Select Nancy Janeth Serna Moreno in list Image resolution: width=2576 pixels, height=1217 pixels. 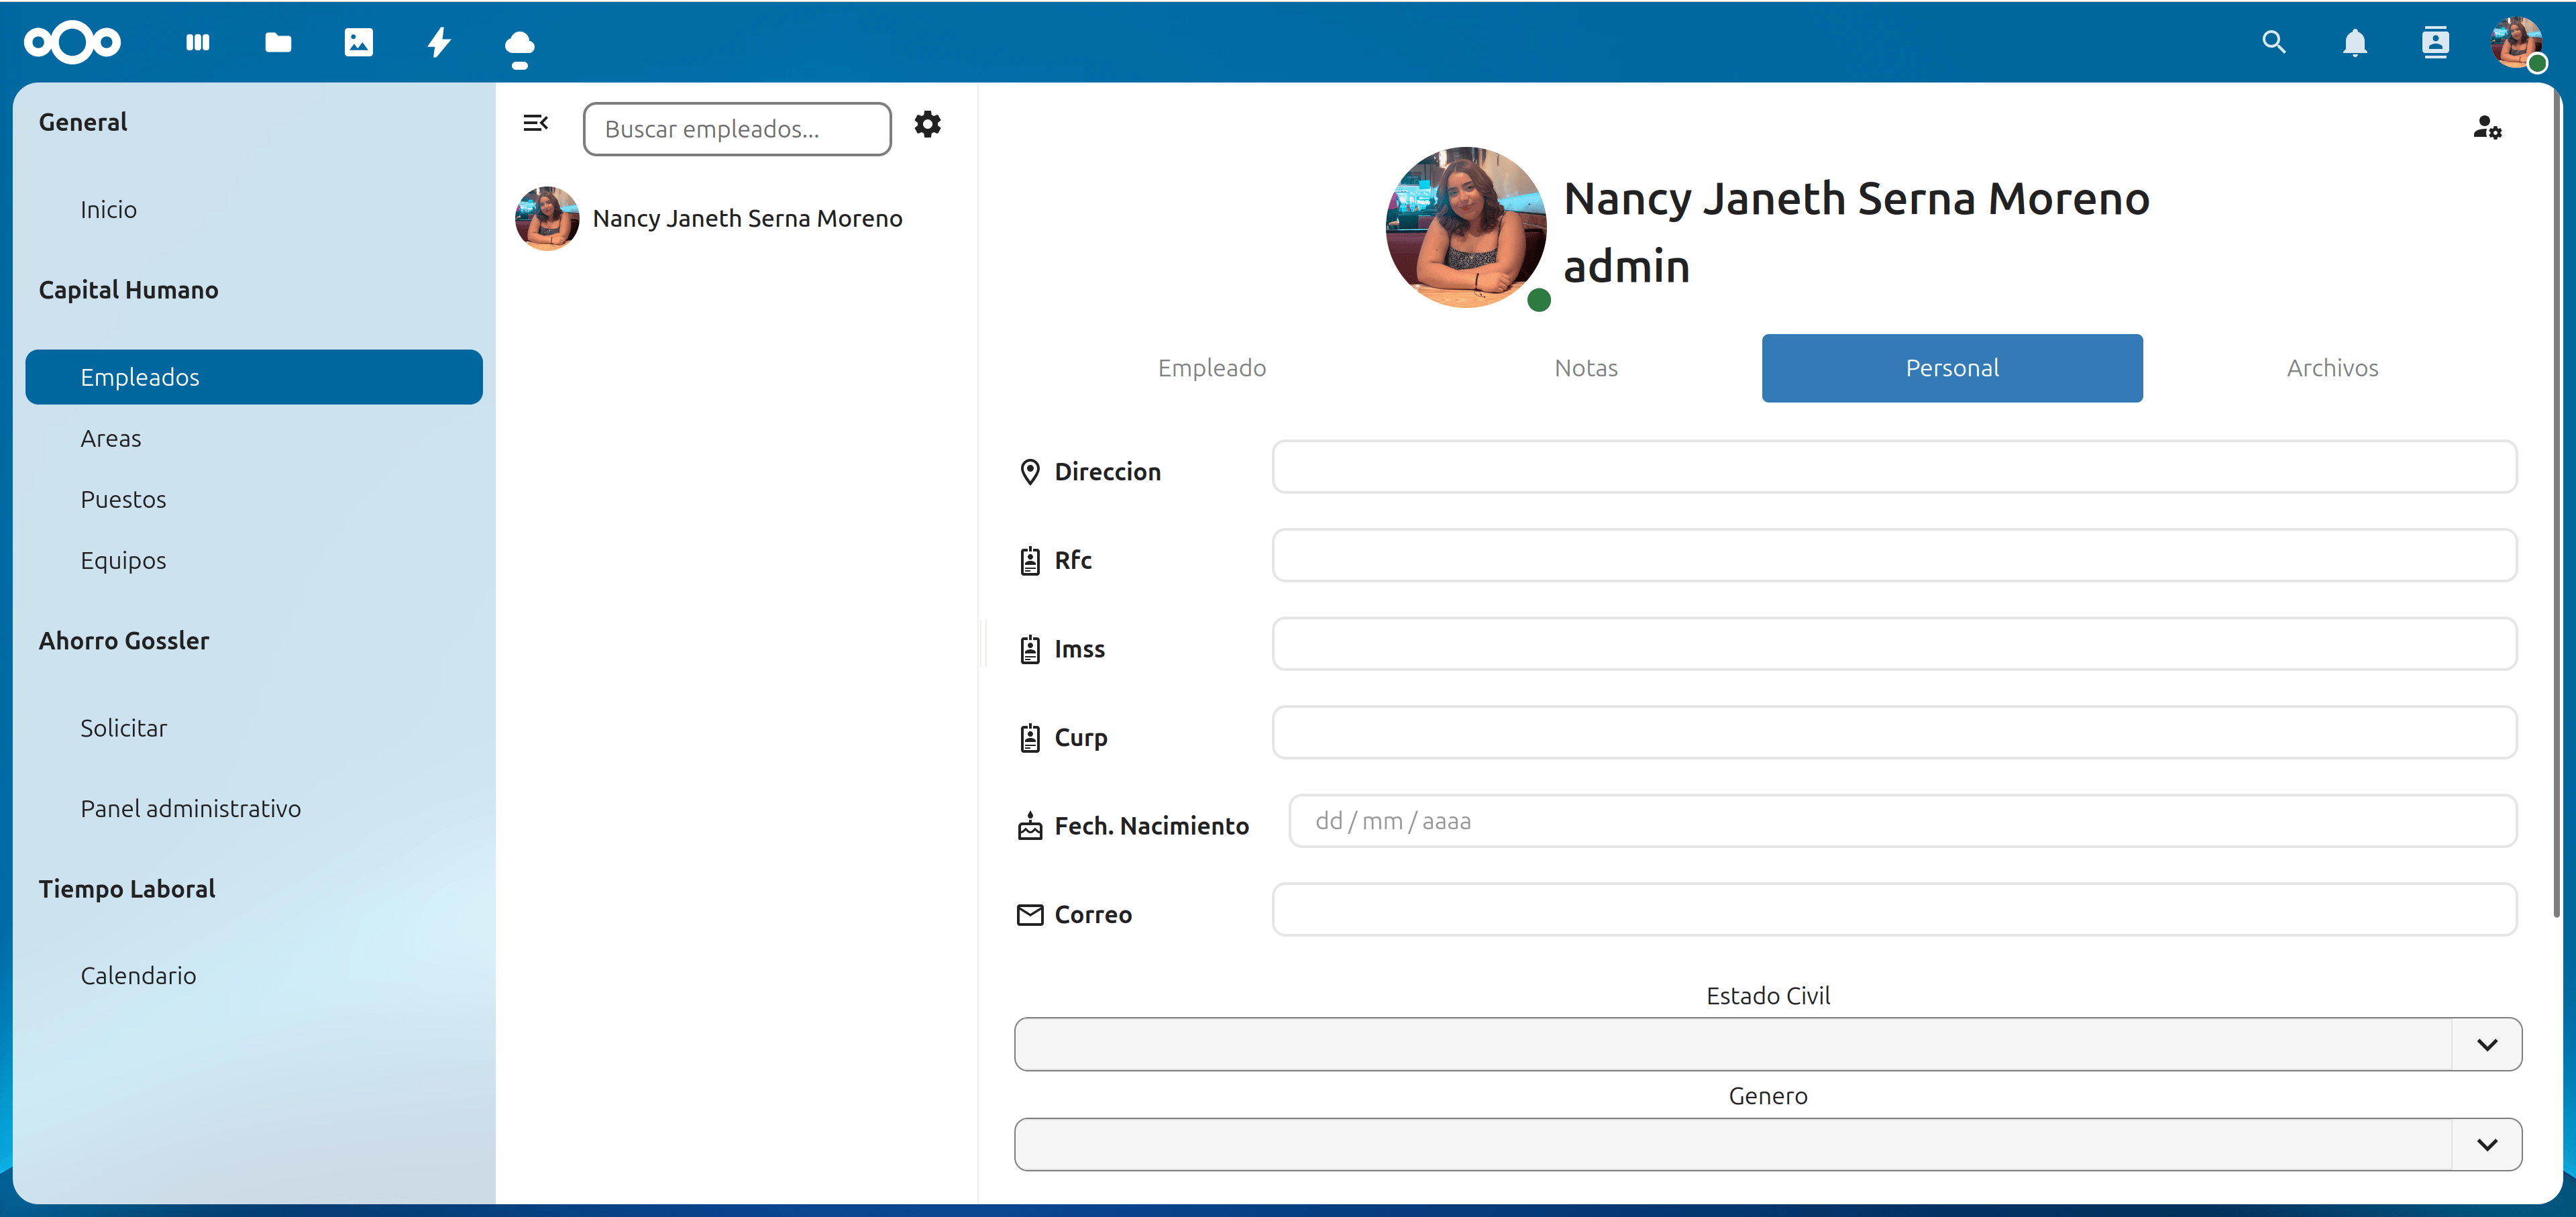tap(746, 218)
